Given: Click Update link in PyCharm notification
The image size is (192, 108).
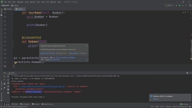Looking at the screenshot, I should tap(156, 99).
